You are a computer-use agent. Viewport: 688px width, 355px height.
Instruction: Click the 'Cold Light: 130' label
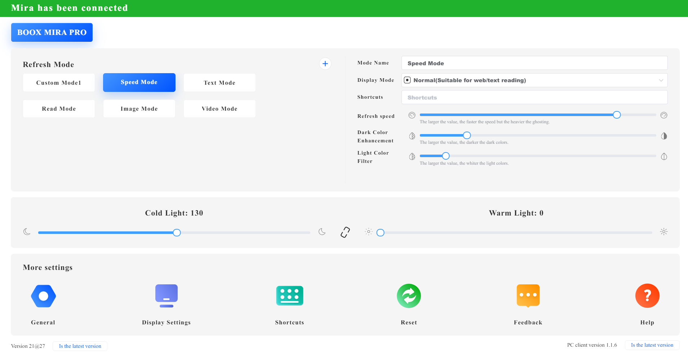click(174, 213)
